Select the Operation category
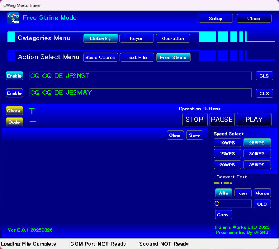This screenshot has height=249, width=279. pyautogui.click(x=173, y=38)
